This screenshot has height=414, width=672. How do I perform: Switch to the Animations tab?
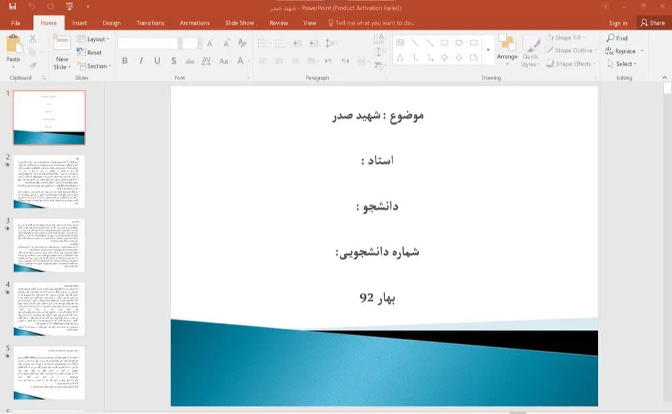click(195, 23)
